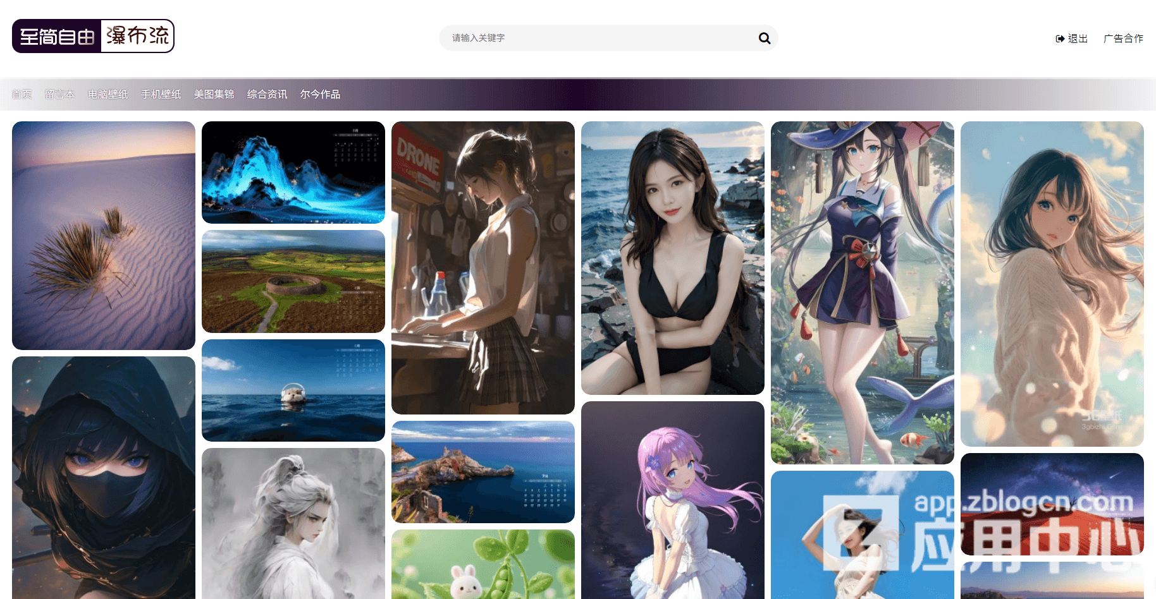This screenshot has width=1156, height=599.
Task: Open the purple desert dune wallpaper
Action: 104,235
